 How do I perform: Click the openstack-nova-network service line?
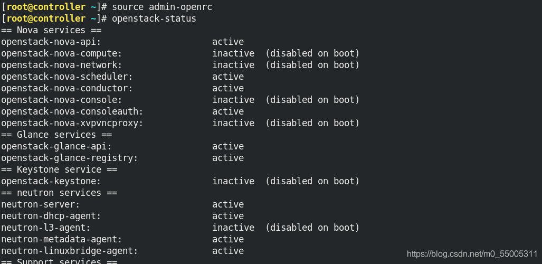[180, 65]
